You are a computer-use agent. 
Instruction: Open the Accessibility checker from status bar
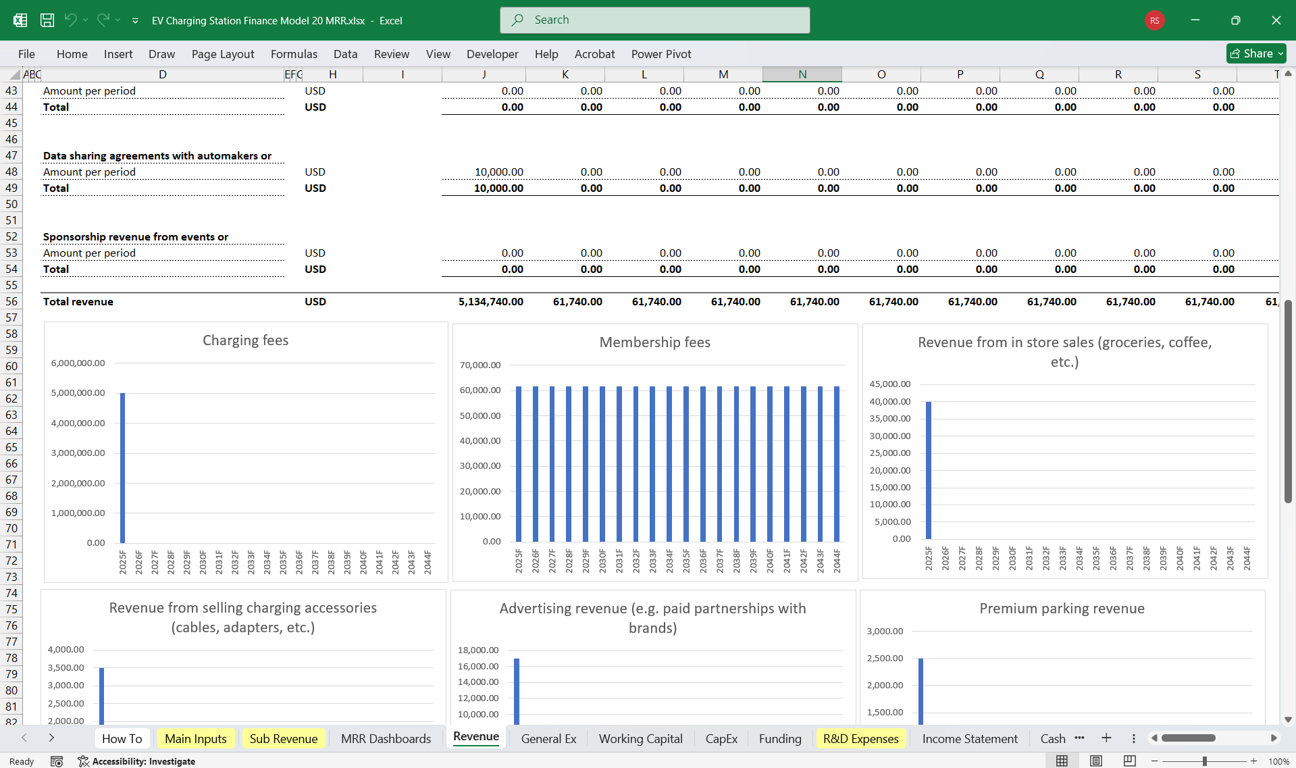point(137,761)
